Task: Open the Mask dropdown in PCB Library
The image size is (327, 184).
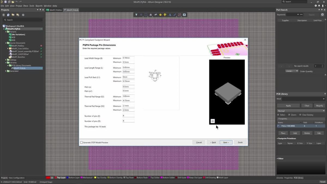Action: 324,99
